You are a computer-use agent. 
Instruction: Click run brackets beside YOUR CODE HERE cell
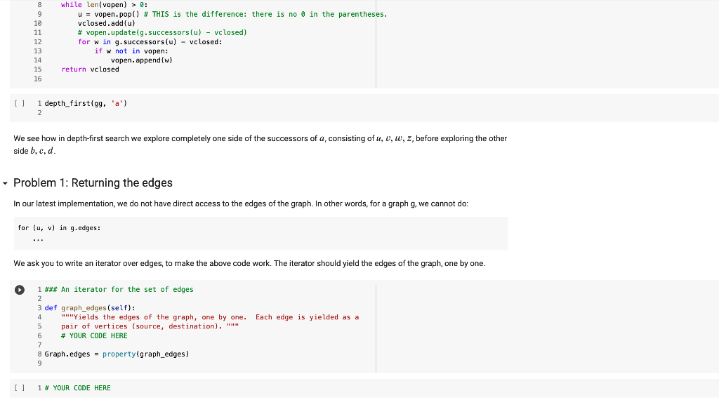19,388
